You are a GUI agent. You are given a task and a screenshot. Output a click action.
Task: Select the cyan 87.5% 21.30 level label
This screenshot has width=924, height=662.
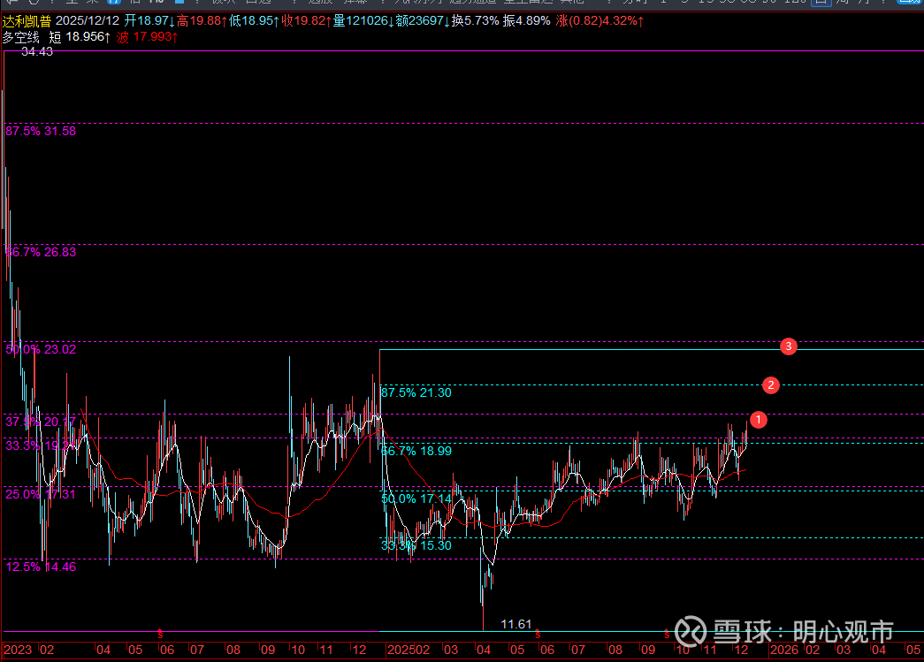[416, 392]
